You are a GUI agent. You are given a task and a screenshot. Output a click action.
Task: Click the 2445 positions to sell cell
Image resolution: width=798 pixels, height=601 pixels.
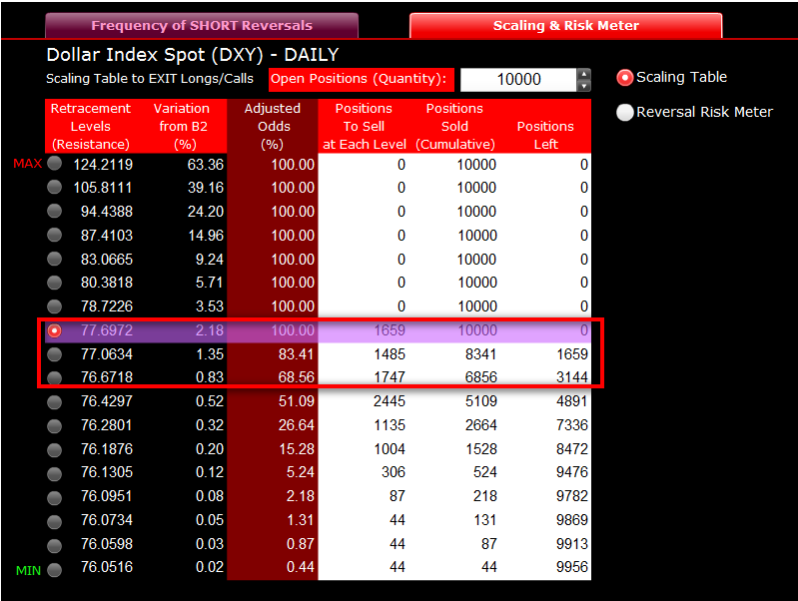point(390,401)
